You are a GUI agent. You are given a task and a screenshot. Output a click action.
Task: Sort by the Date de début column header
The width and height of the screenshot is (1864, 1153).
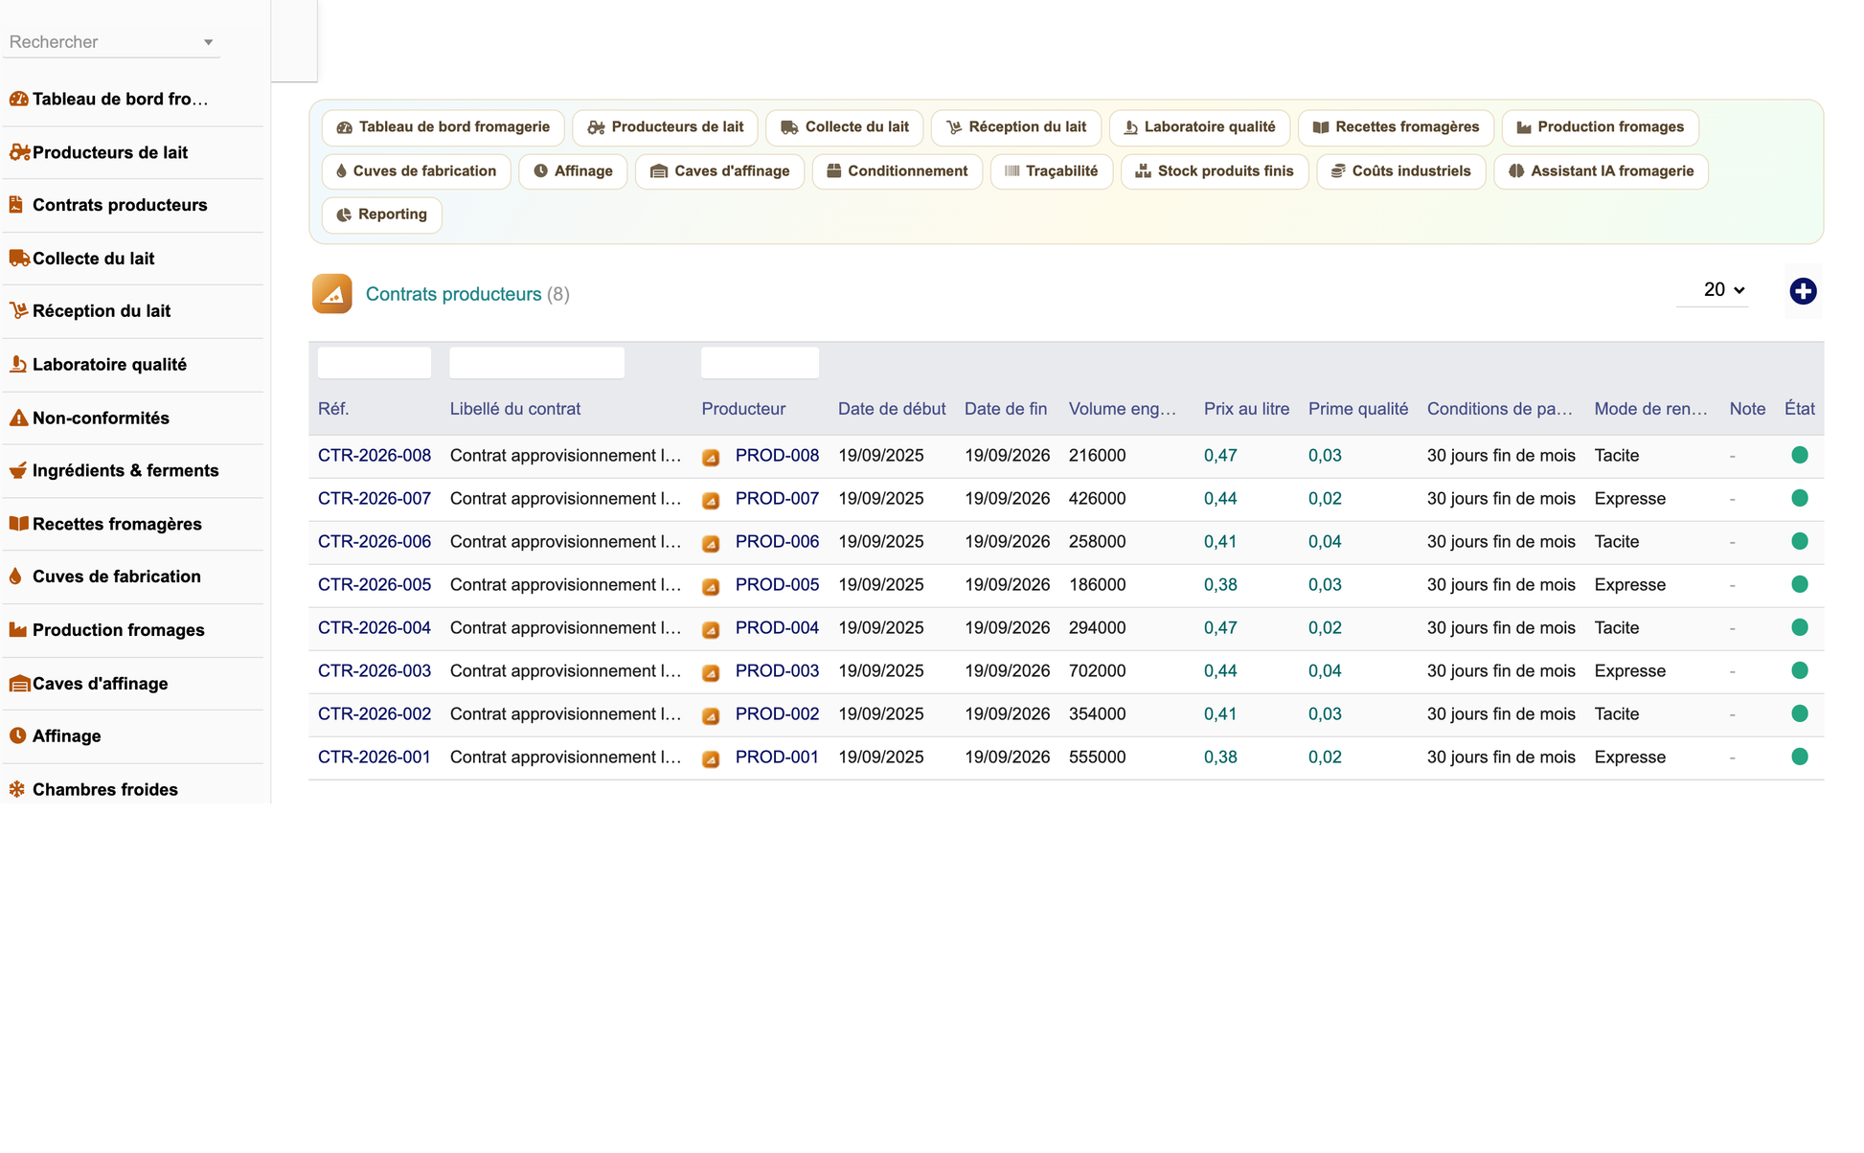892,409
